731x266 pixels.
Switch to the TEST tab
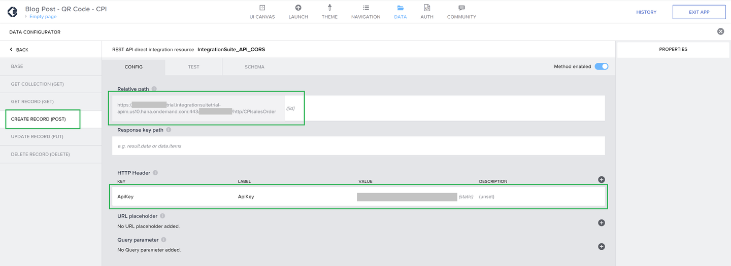coord(193,67)
